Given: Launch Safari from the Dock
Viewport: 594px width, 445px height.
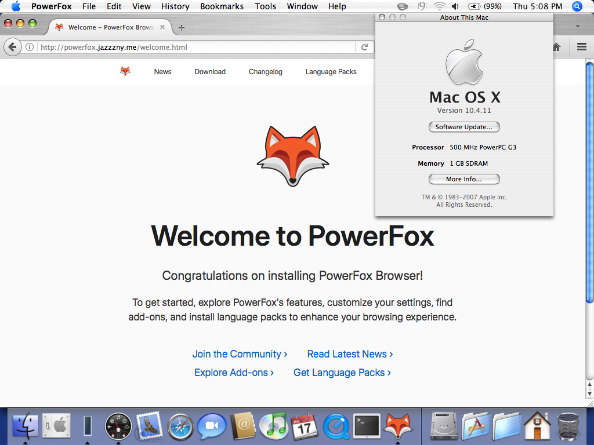Looking at the screenshot, I should point(181,427).
